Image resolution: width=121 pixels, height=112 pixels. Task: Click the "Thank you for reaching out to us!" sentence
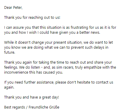[32, 18]
